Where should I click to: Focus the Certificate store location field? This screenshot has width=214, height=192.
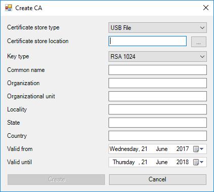click(x=148, y=41)
